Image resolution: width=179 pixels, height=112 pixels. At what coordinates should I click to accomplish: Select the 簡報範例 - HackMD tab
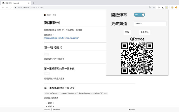click(16, 3)
